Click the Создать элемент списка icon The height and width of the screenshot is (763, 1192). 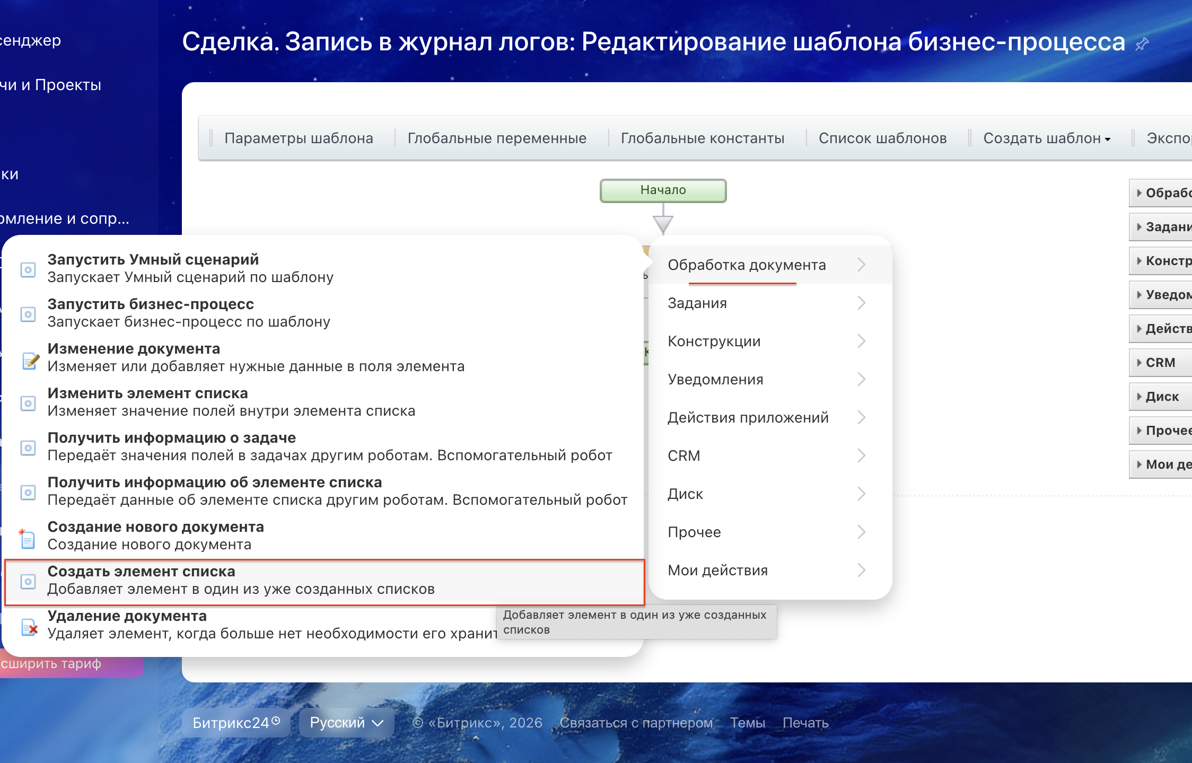click(28, 581)
